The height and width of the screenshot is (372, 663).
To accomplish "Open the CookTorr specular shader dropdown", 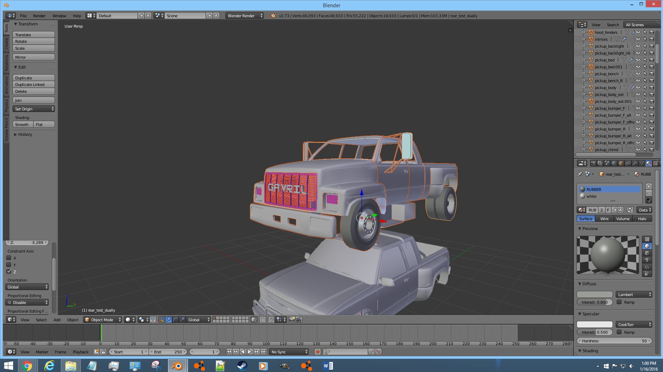I will (634, 324).
